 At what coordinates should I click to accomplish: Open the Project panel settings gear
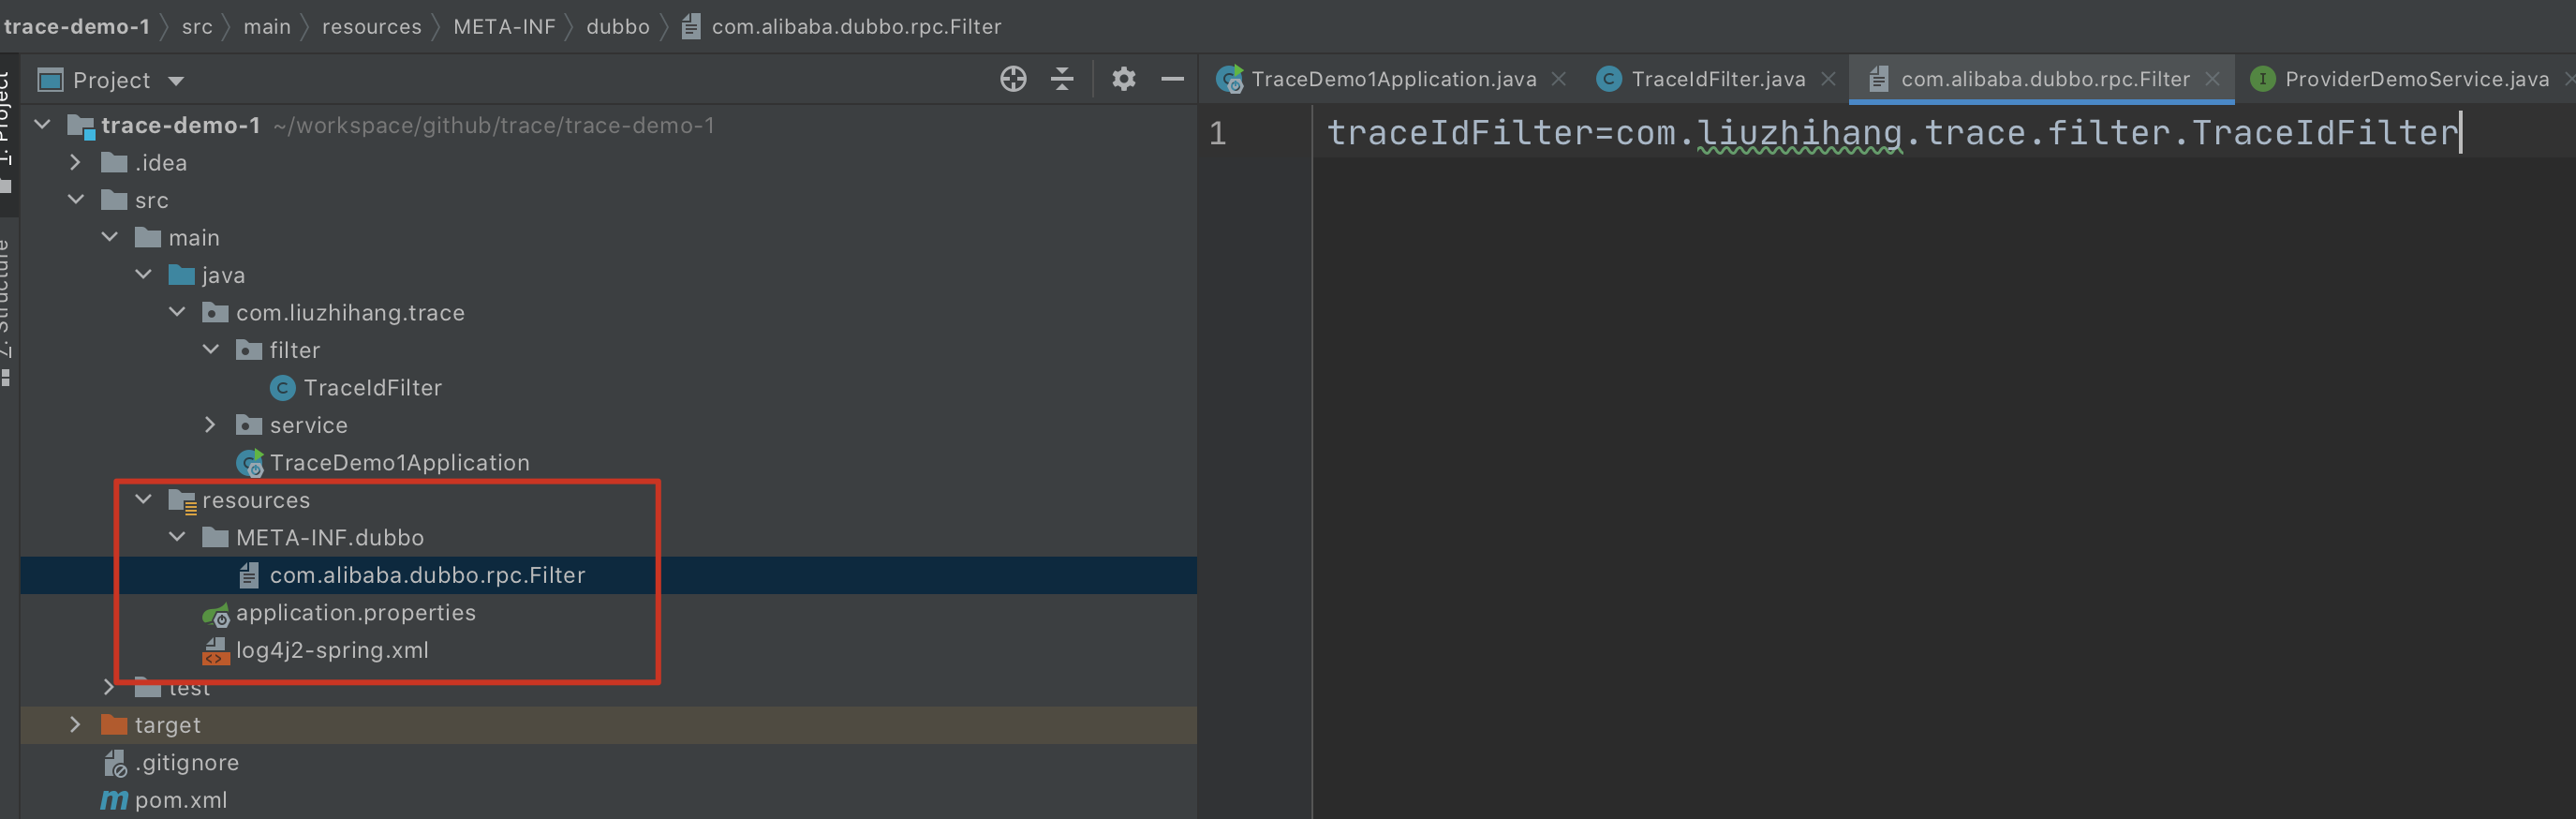click(1123, 79)
